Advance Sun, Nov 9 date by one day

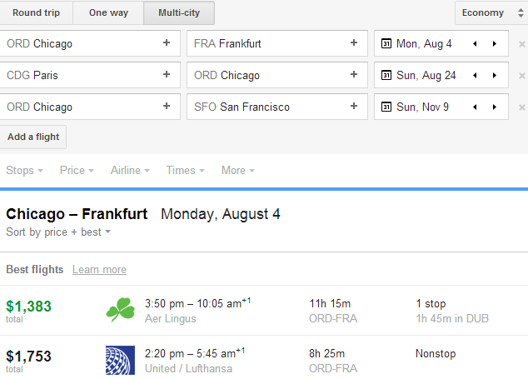[495, 107]
